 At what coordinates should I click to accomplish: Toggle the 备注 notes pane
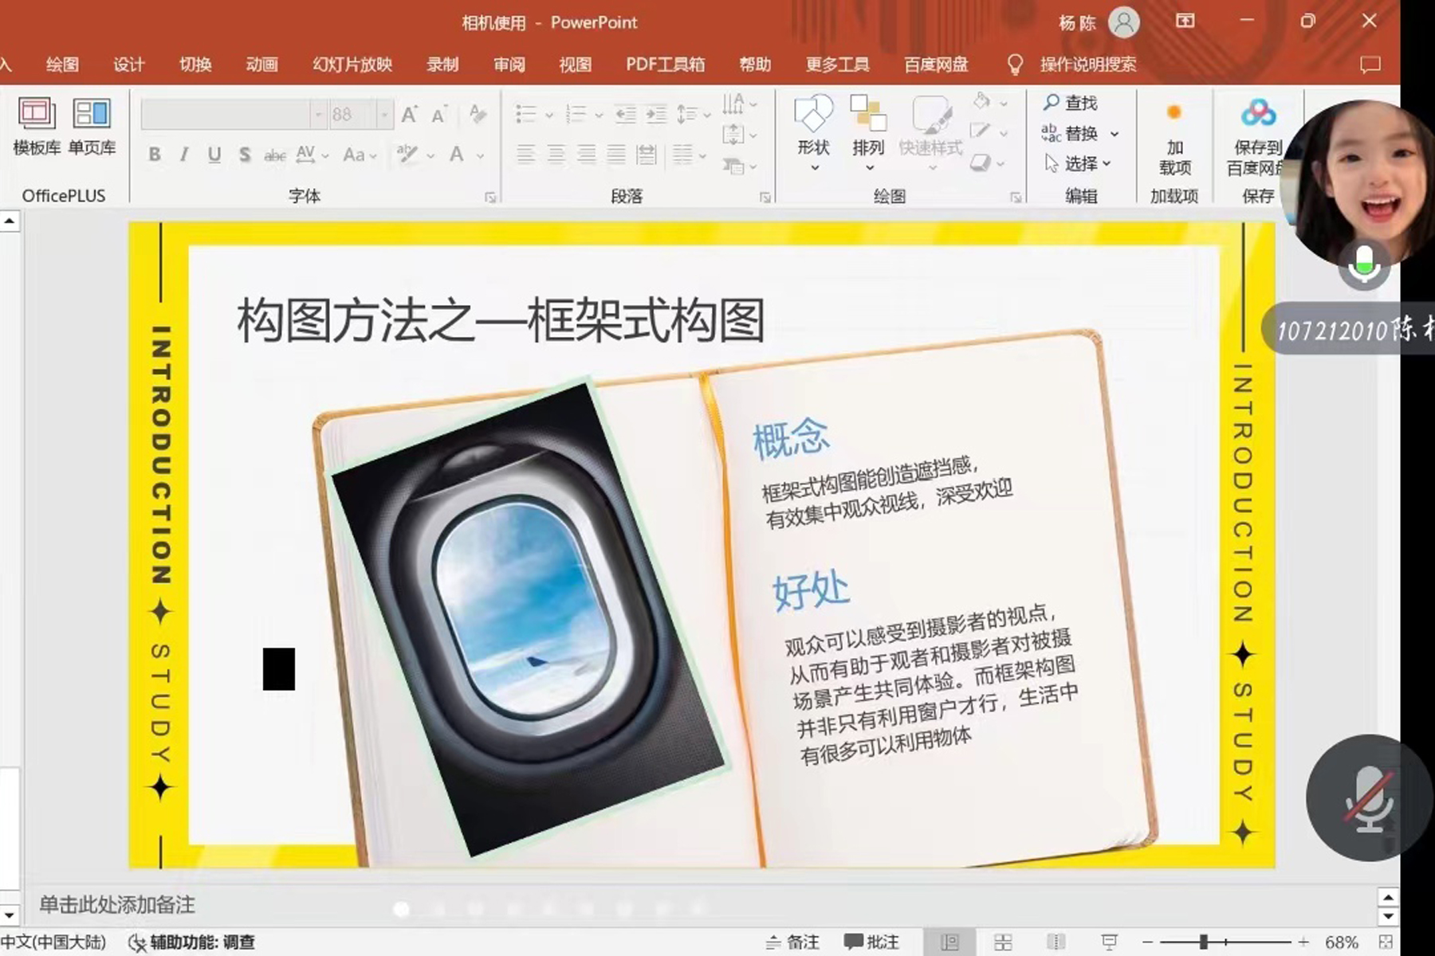[793, 942]
